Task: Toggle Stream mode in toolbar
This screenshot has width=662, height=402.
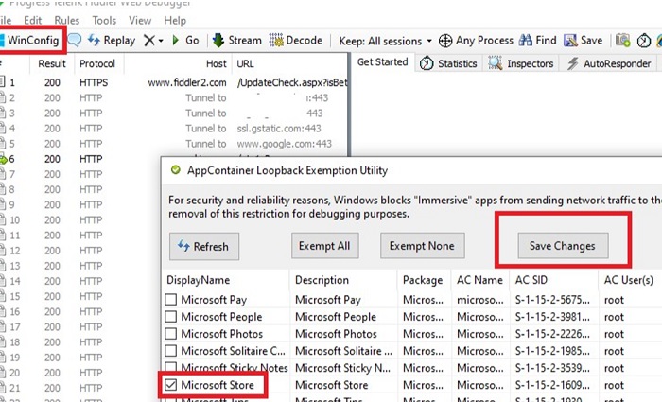Action: point(236,41)
